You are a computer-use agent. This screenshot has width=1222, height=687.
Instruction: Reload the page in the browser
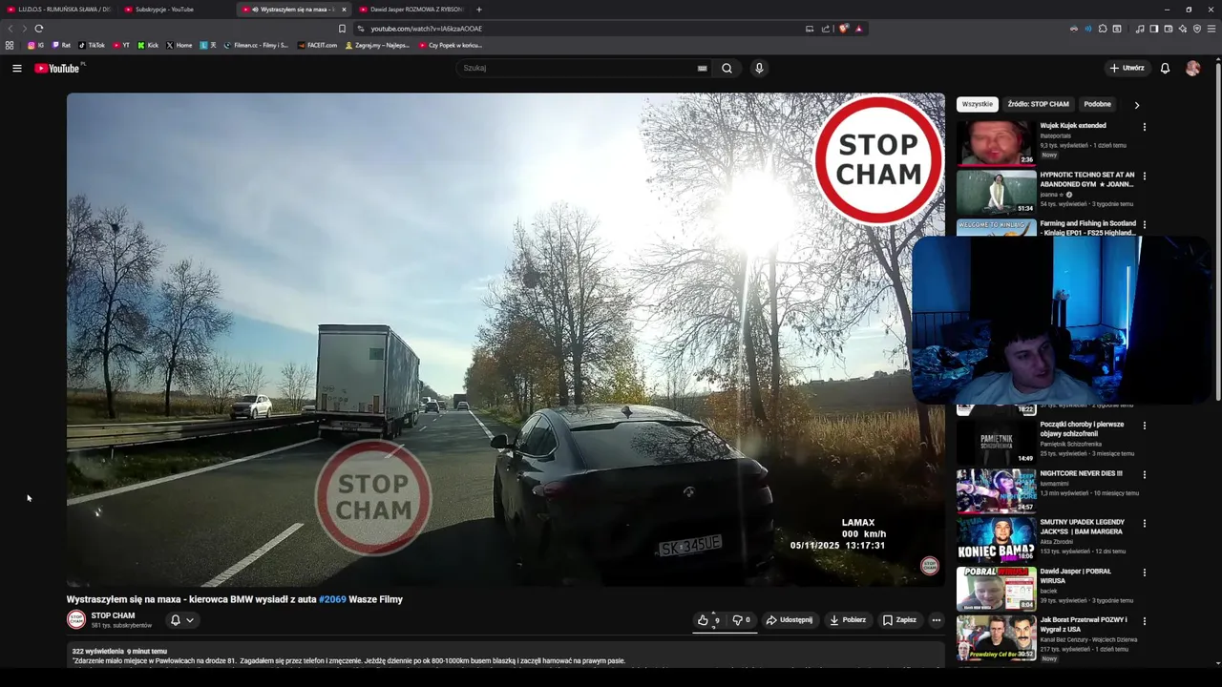(x=38, y=29)
